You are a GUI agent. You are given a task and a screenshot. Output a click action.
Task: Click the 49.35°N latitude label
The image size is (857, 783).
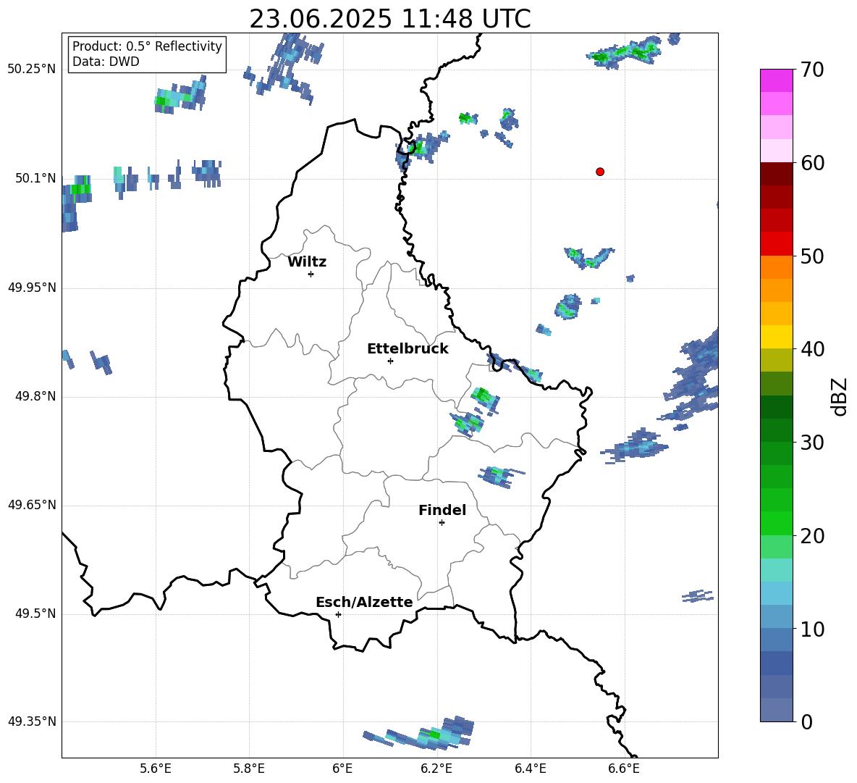(x=32, y=721)
